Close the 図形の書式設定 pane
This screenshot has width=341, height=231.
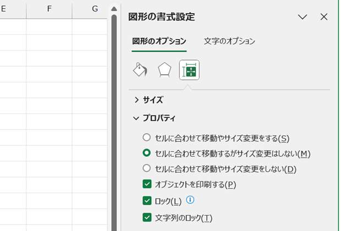324,16
